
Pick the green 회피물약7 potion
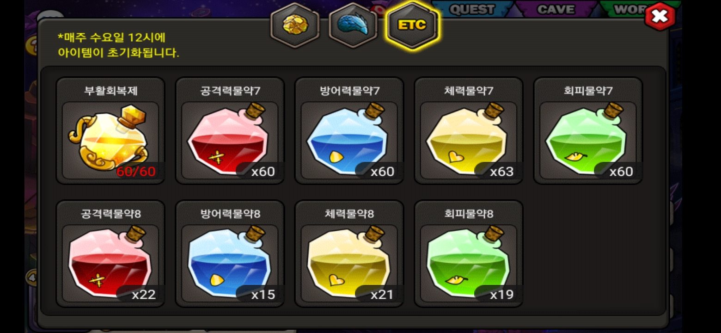pyautogui.click(x=588, y=131)
